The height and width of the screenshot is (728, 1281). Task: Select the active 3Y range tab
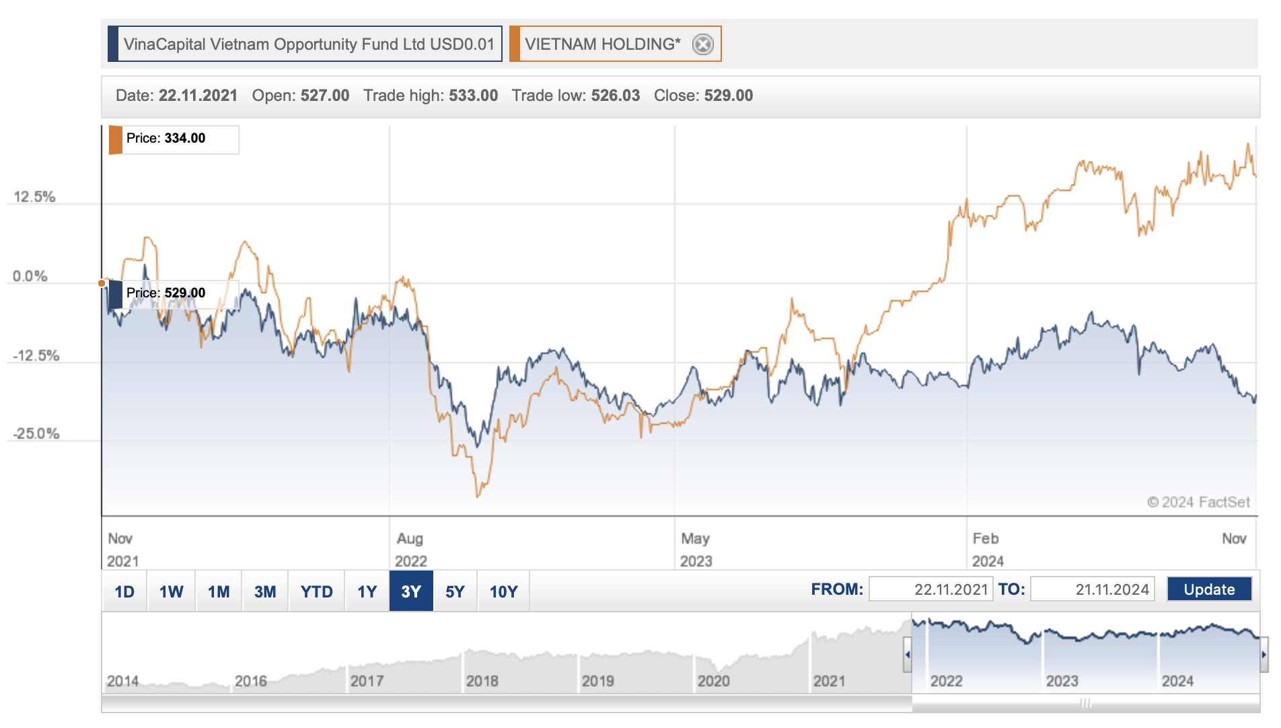tap(411, 591)
